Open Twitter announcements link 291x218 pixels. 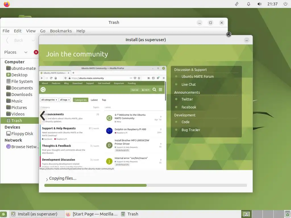tap(187, 99)
